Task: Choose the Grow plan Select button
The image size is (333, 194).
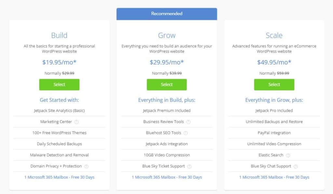Action: tap(167, 84)
